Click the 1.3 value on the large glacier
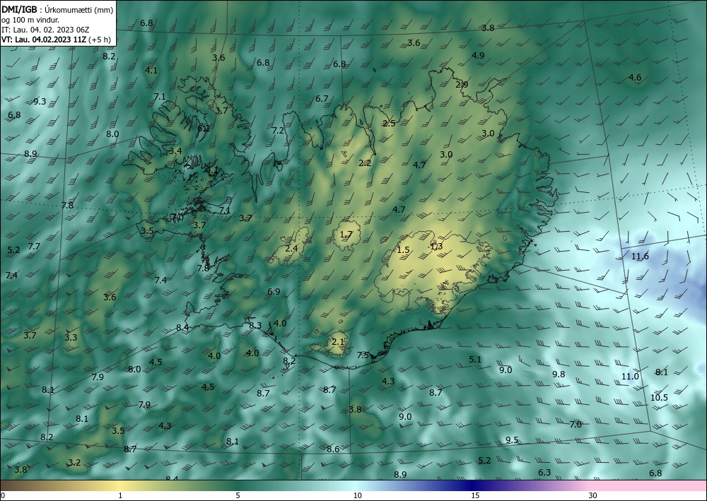This screenshot has width=707, height=501. [x=436, y=247]
